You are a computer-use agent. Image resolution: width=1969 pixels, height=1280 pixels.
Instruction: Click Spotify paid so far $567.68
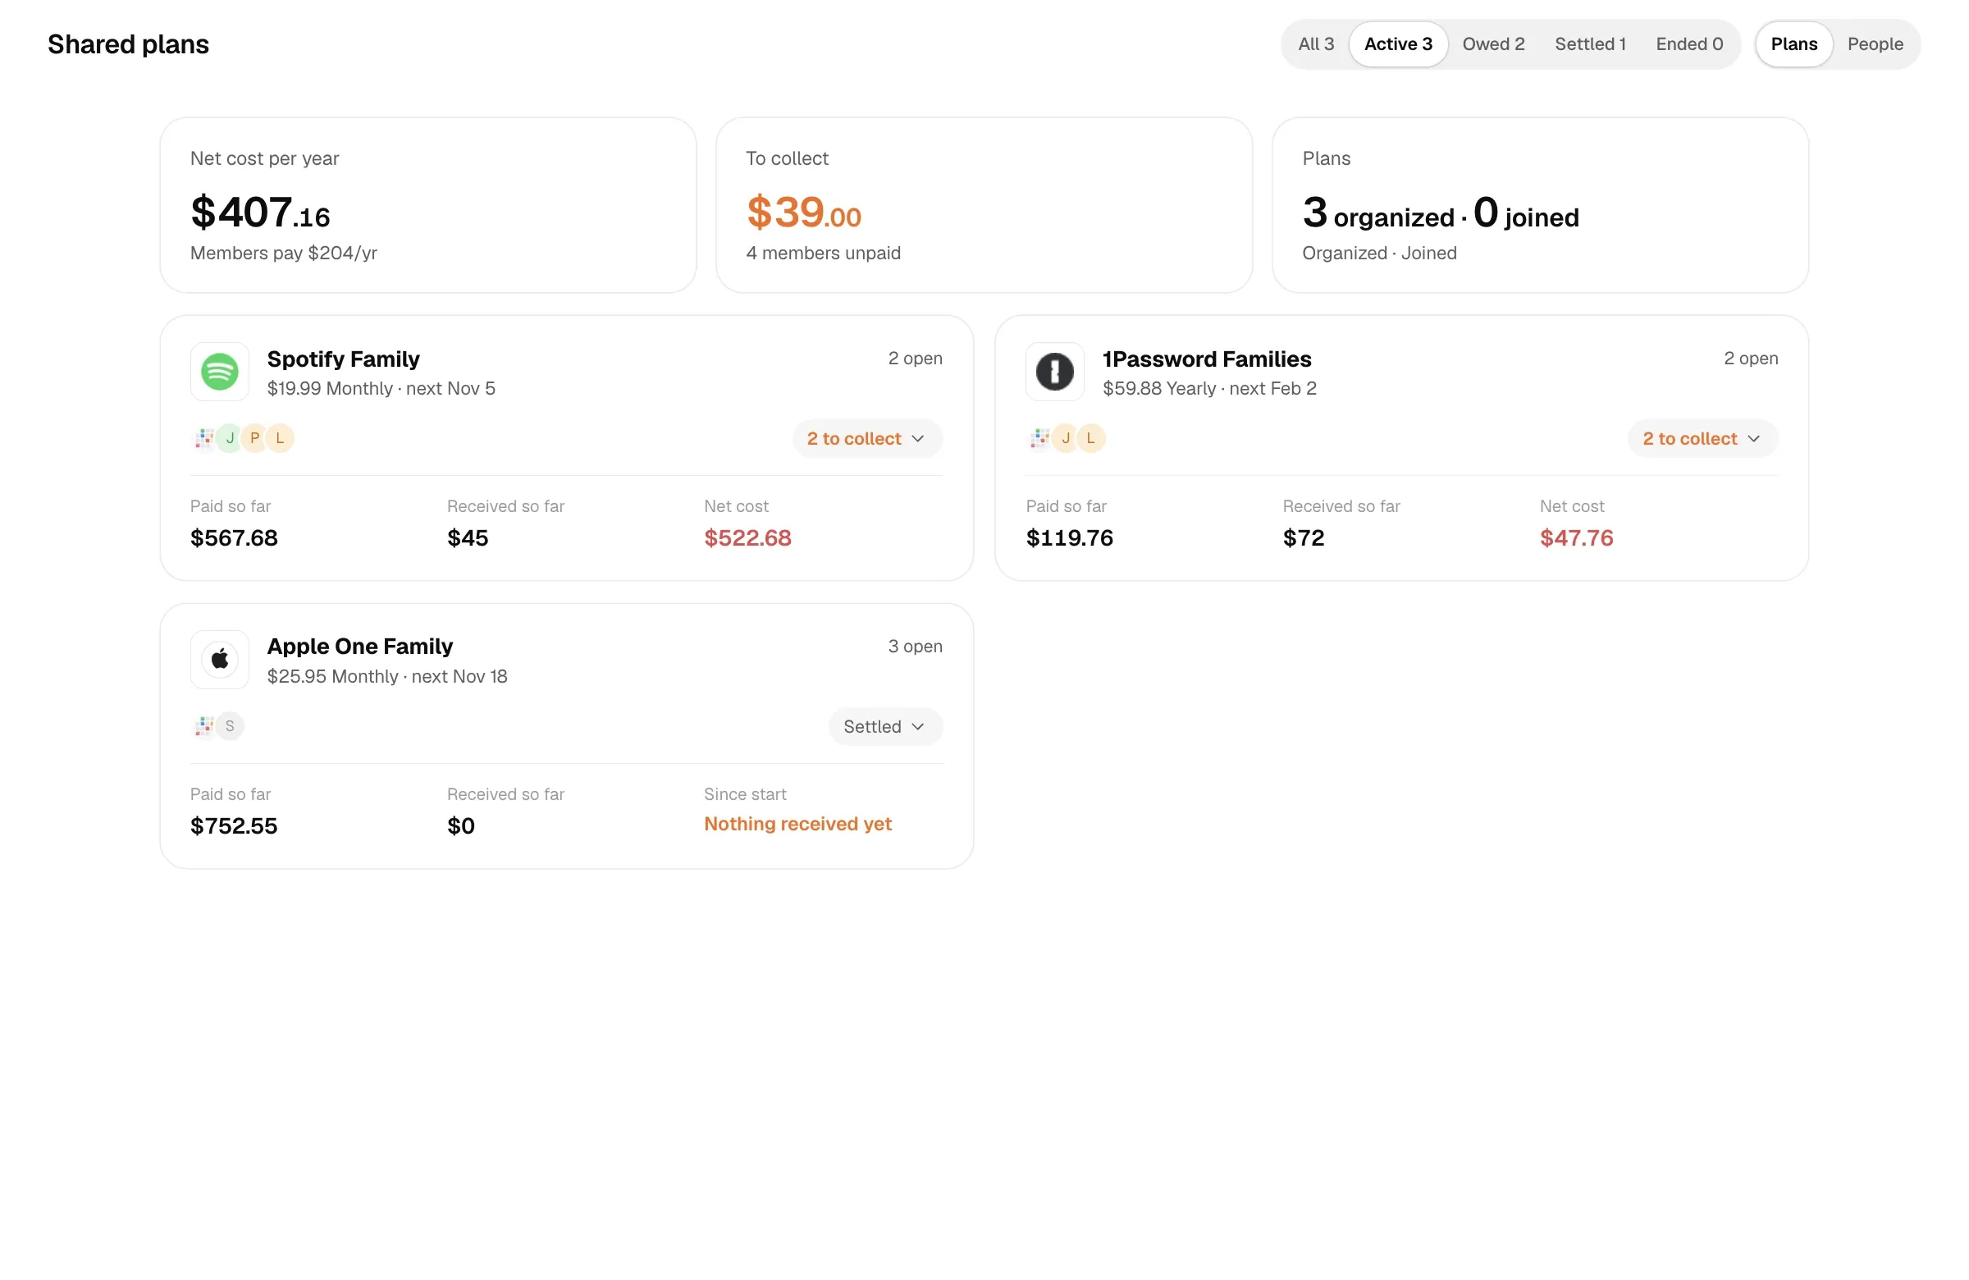point(234,537)
